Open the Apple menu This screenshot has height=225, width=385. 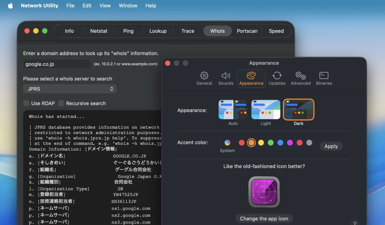point(11,5)
